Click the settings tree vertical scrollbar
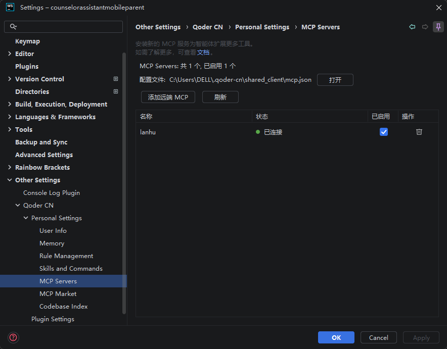This screenshot has height=349, width=447. coord(124,182)
